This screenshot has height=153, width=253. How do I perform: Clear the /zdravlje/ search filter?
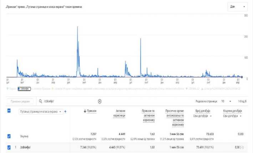(100, 101)
